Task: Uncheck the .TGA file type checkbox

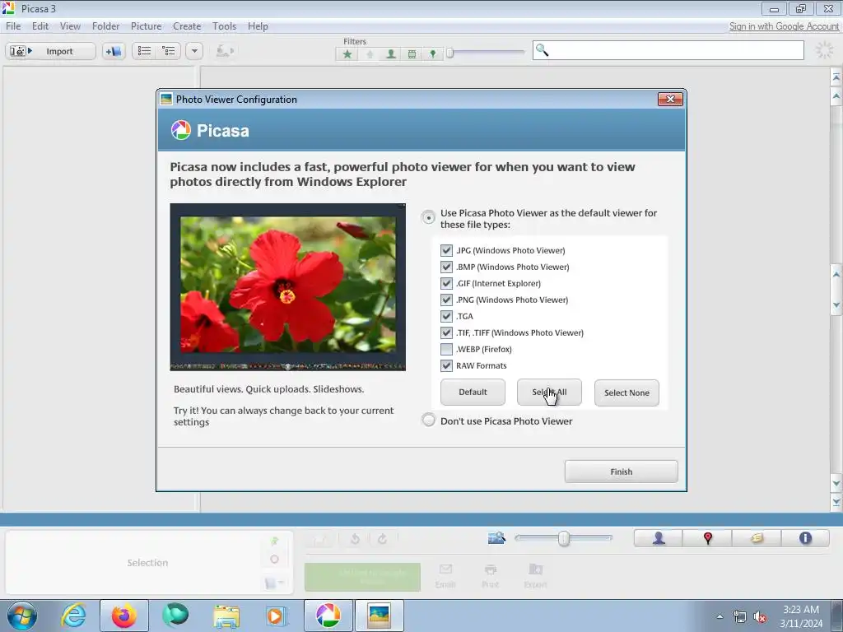Action: coord(446,317)
